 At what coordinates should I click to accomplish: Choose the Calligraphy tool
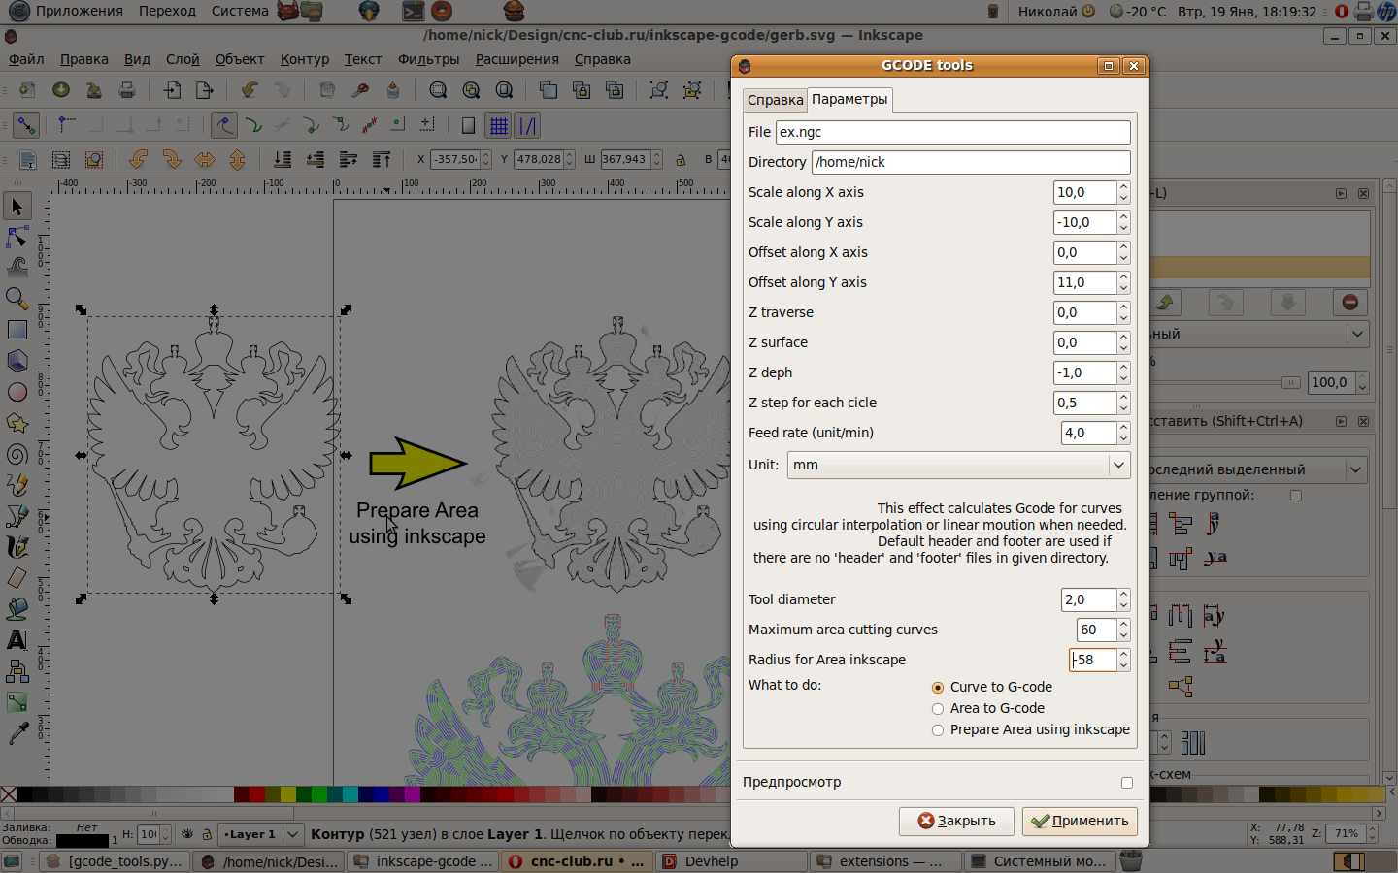coord(17,547)
